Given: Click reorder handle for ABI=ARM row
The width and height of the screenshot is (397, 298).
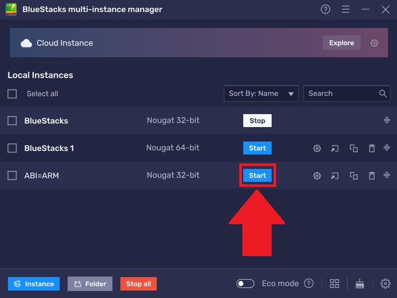Looking at the screenshot, I should [x=387, y=175].
